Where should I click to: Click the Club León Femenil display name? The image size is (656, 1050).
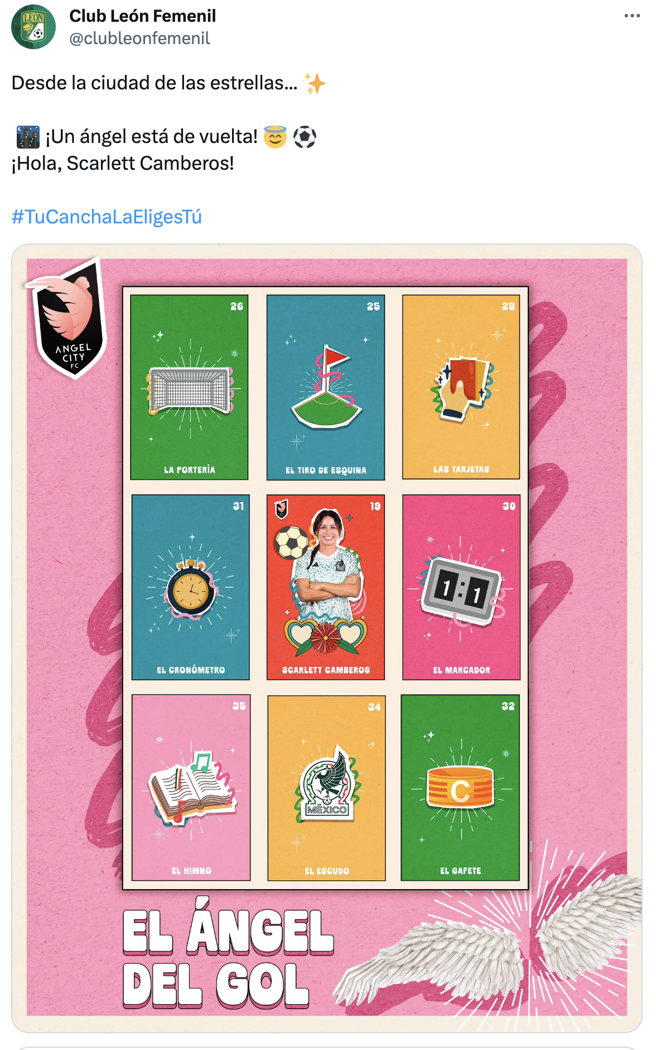[143, 16]
